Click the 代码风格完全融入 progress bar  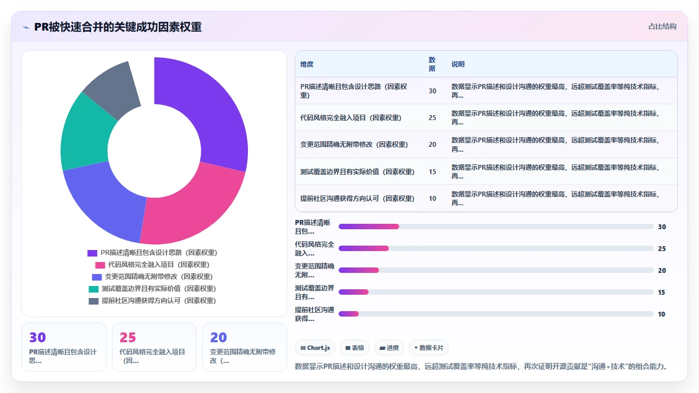pos(496,248)
